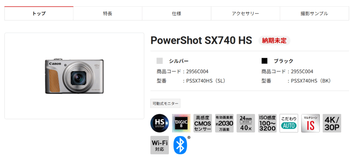Select the トップ tab
This screenshot has width=352, height=157.
click(x=39, y=13)
